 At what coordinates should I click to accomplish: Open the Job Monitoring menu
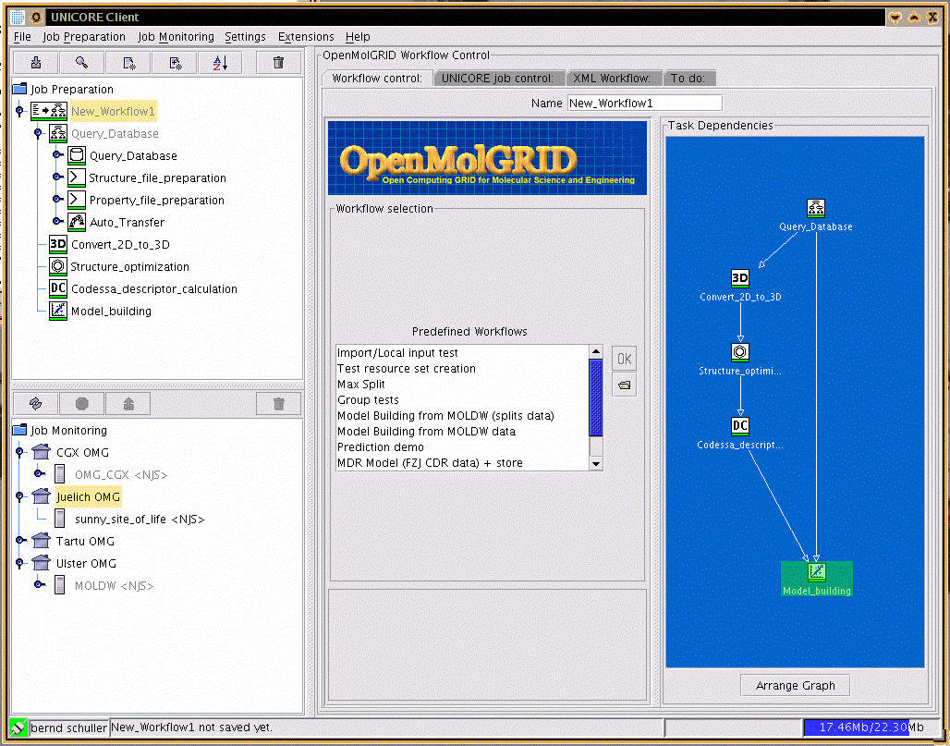point(176,37)
